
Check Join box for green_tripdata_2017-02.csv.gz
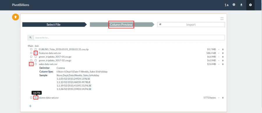(36, 60)
